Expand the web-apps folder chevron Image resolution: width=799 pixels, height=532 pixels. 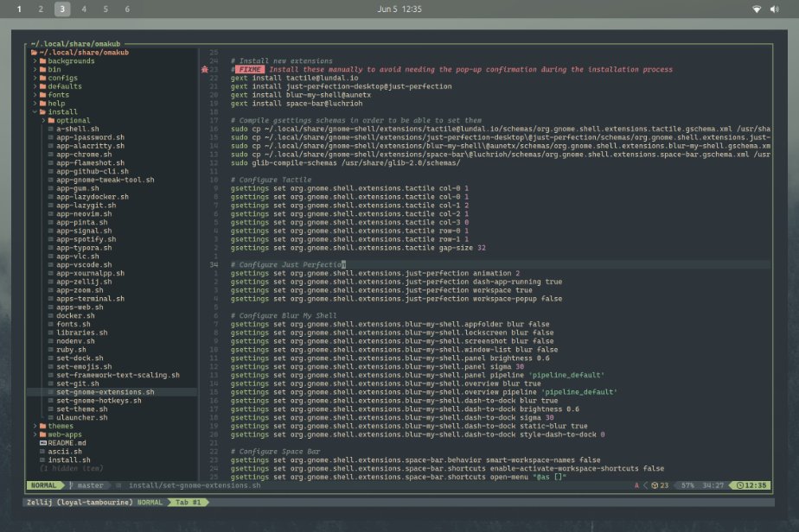tap(35, 434)
